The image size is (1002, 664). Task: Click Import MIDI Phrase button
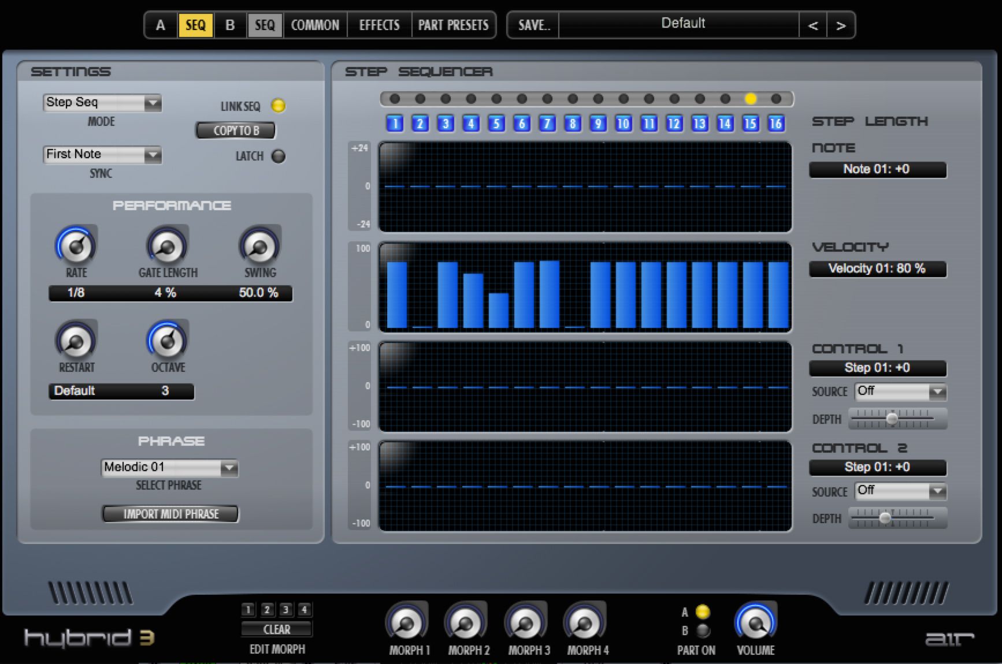[170, 514]
